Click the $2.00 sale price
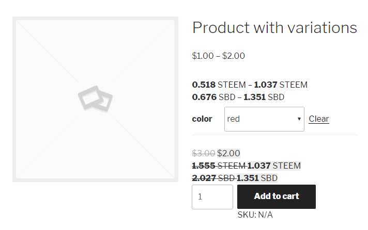The width and height of the screenshot is (368, 230). (229, 153)
